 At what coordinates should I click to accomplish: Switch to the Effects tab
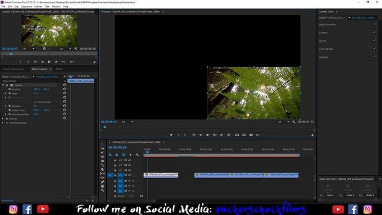tap(59, 69)
